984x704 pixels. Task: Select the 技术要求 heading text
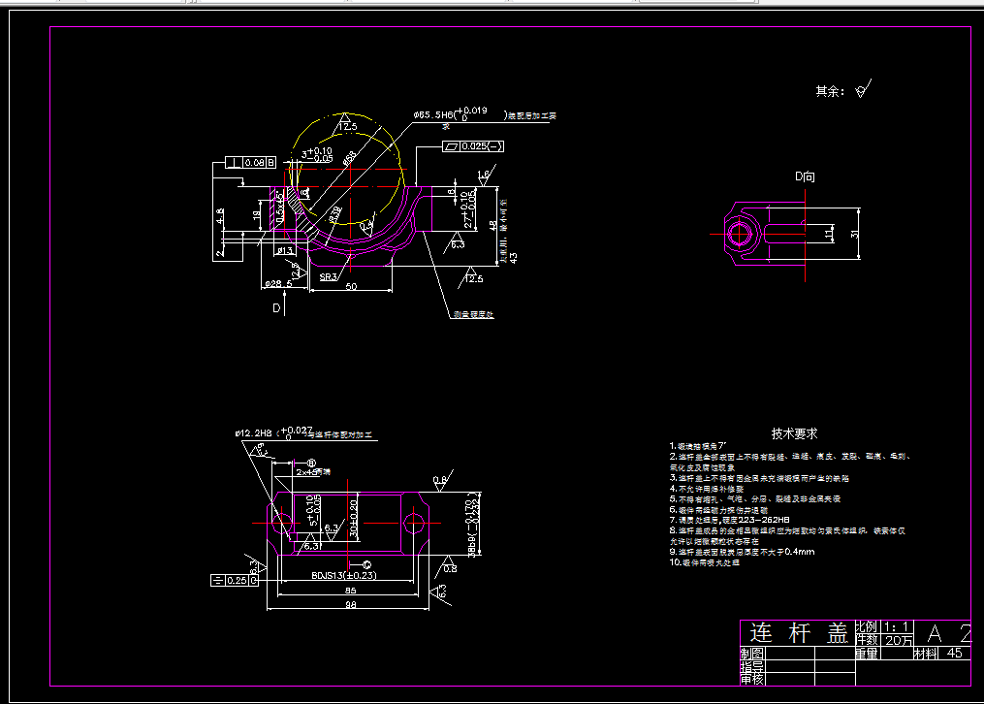tap(794, 433)
